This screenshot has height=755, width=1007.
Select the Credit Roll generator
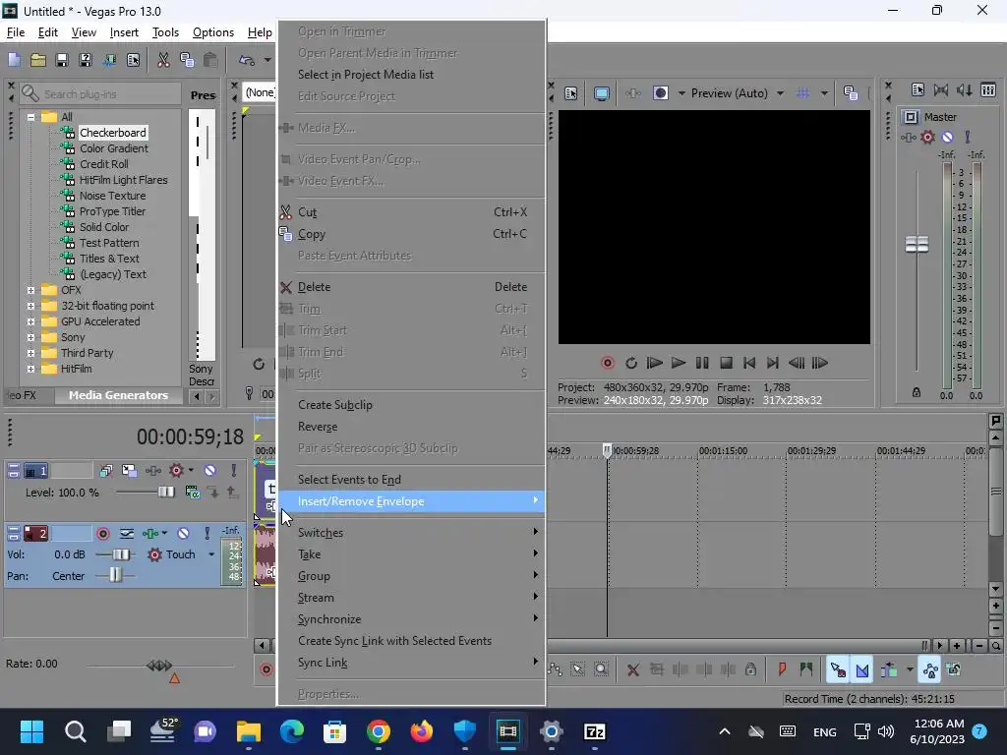[103, 164]
